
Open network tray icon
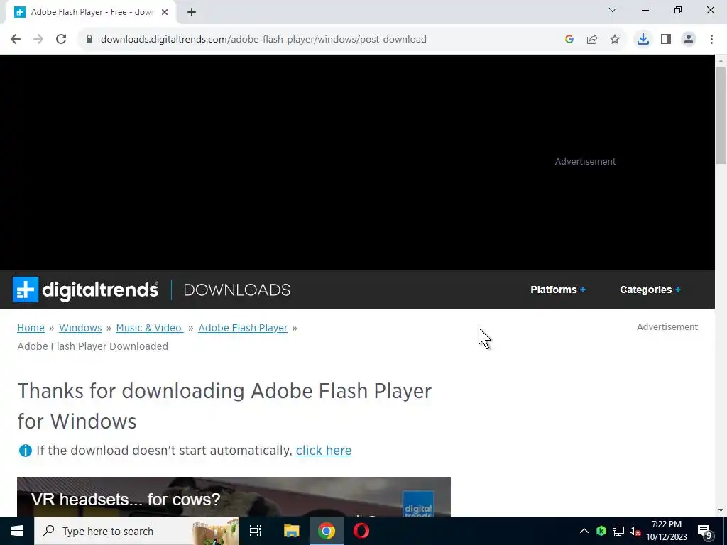[x=618, y=531]
